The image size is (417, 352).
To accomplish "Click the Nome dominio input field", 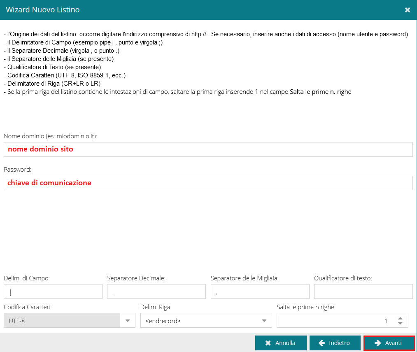I will pos(208,149).
